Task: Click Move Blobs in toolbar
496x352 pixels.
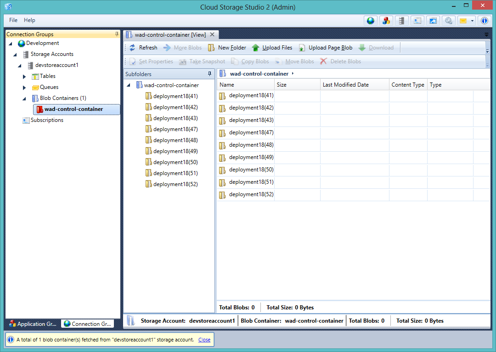Action: click(x=294, y=61)
